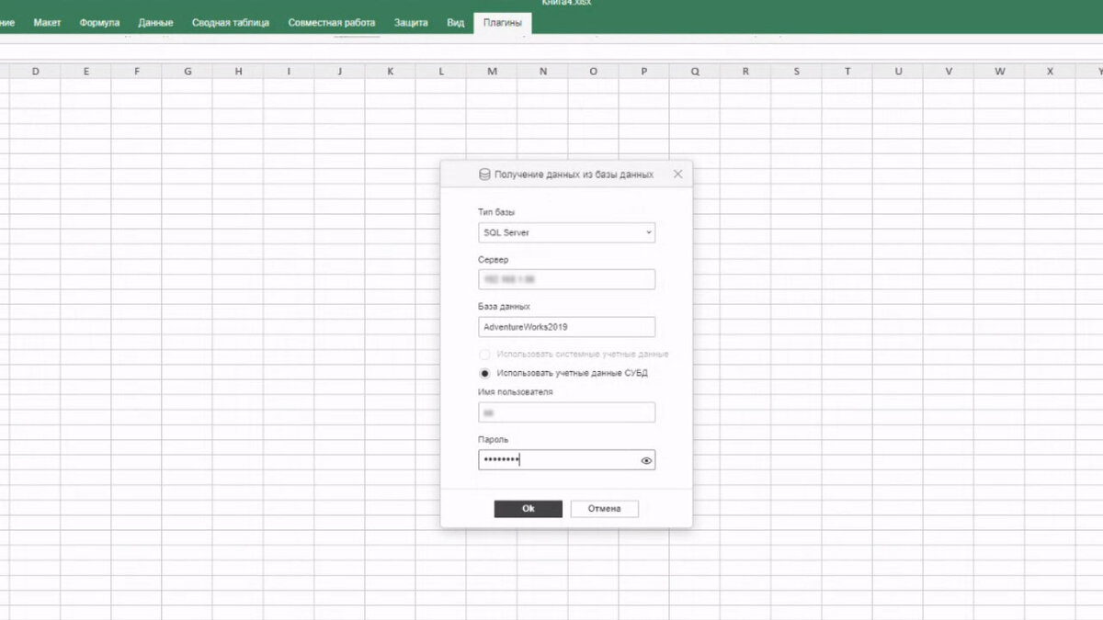Select column F header
Image resolution: width=1103 pixels, height=620 pixels.
click(137, 71)
